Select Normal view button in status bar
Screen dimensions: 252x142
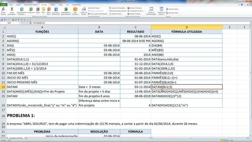pyautogui.click(x=222, y=140)
